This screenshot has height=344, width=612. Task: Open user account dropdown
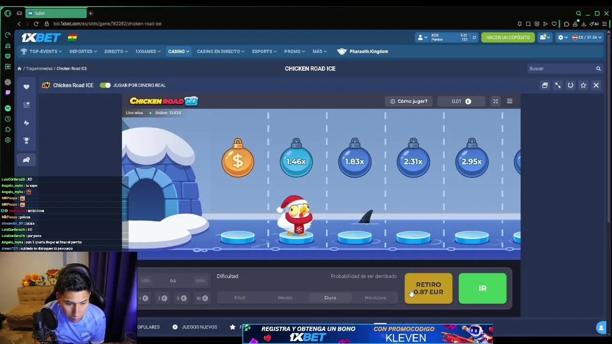click(x=423, y=37)
